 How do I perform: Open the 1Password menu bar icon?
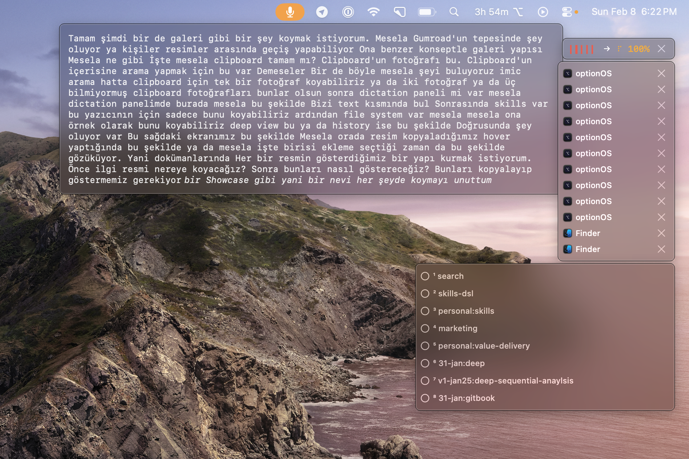[348, 12]
